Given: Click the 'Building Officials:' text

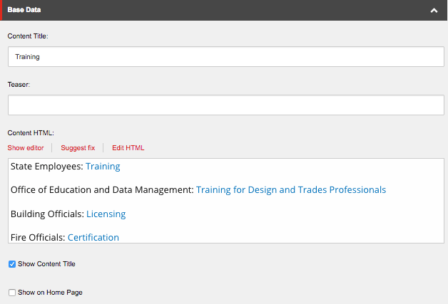Looking at the screenshot, I should point(47,214).
